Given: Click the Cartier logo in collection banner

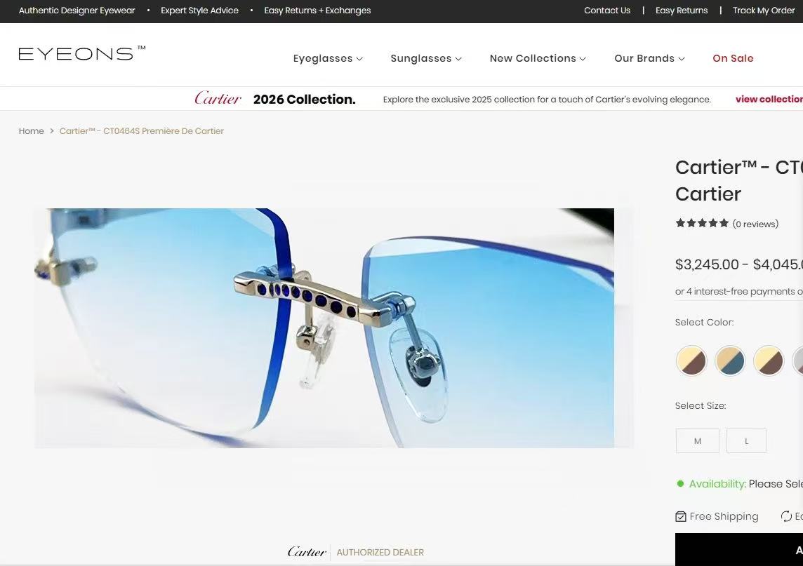Looking at the screenshot, I should click(218, 98).
